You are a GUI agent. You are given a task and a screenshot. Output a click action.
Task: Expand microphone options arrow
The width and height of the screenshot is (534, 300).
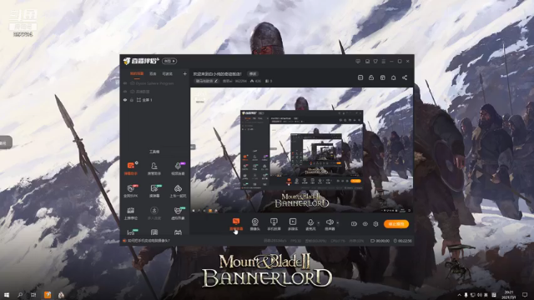319,223
